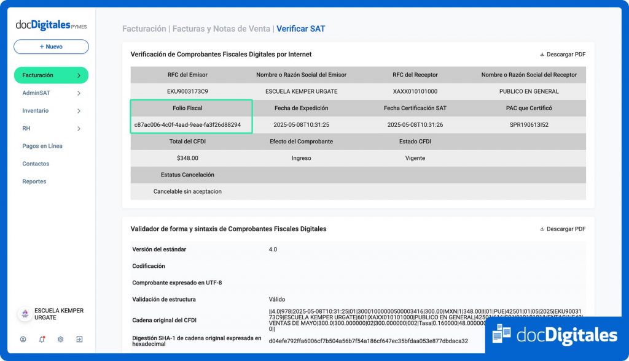Click the PUBLICO EN GENERAL cell
Screen dimensions: 629x361
click(x=529, y=91)
